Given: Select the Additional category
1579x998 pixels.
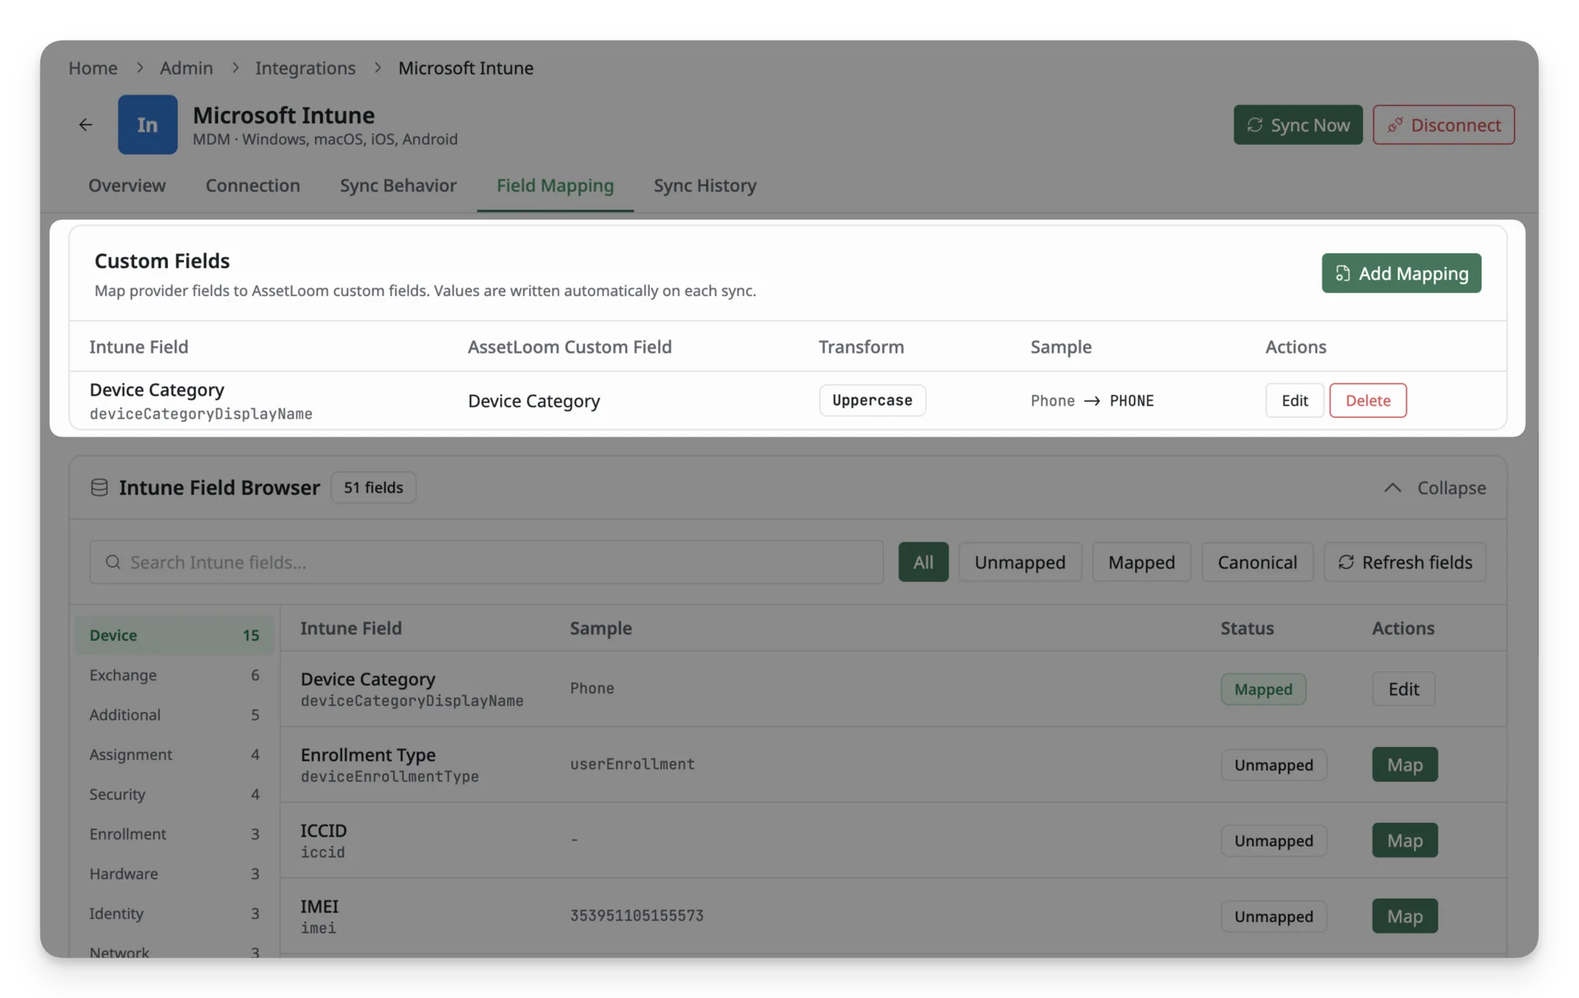Looking at the screenshot, I should pos(174,715).
